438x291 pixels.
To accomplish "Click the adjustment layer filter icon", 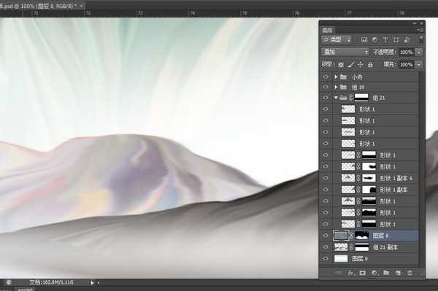I will 374,39.
